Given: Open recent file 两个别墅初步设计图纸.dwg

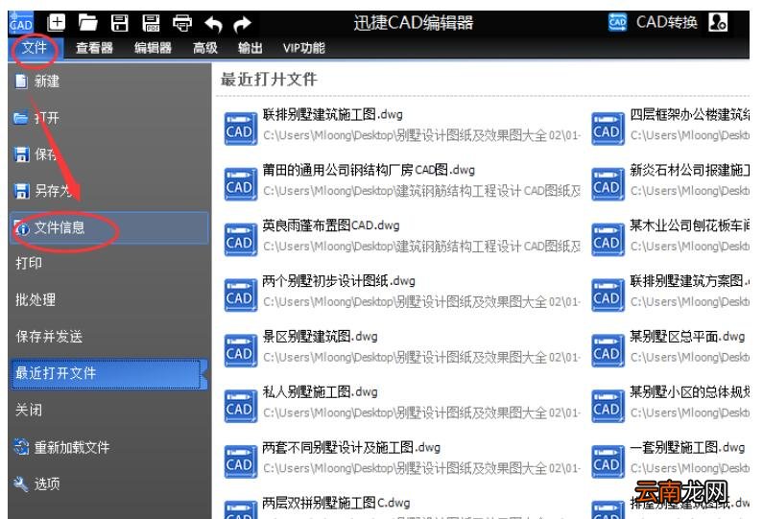Looking at the screenshot, I should point(339,281).
